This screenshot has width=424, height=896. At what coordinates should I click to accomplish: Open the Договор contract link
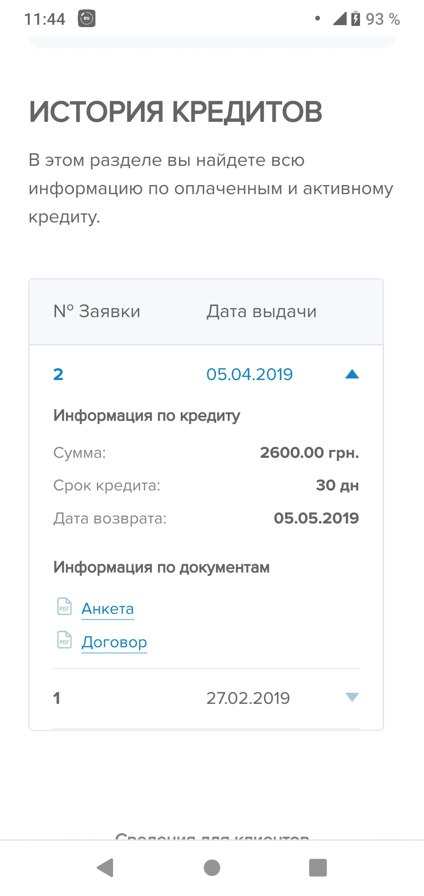click(114, 642)
